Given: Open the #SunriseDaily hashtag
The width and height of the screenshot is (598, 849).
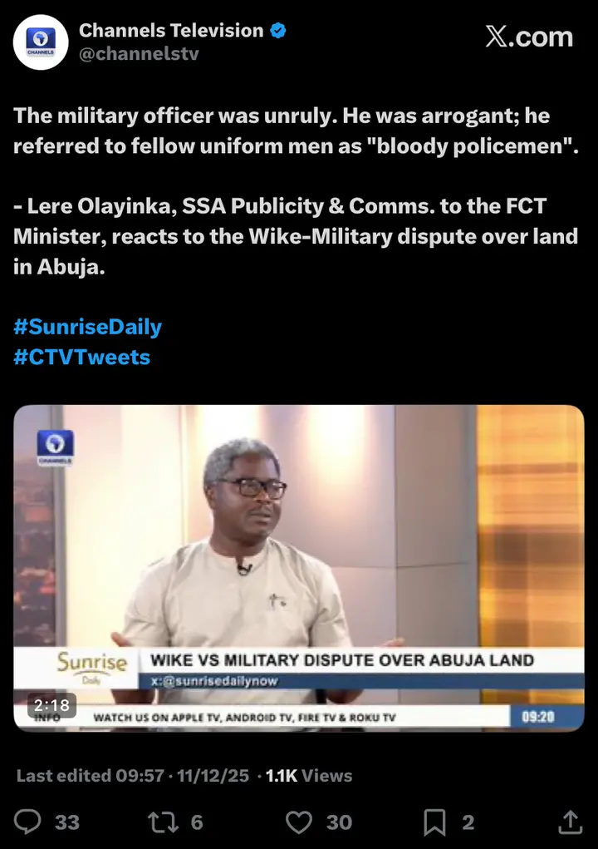Looking at the screenshot, I should pyautogui.click(x=87, y=327).
